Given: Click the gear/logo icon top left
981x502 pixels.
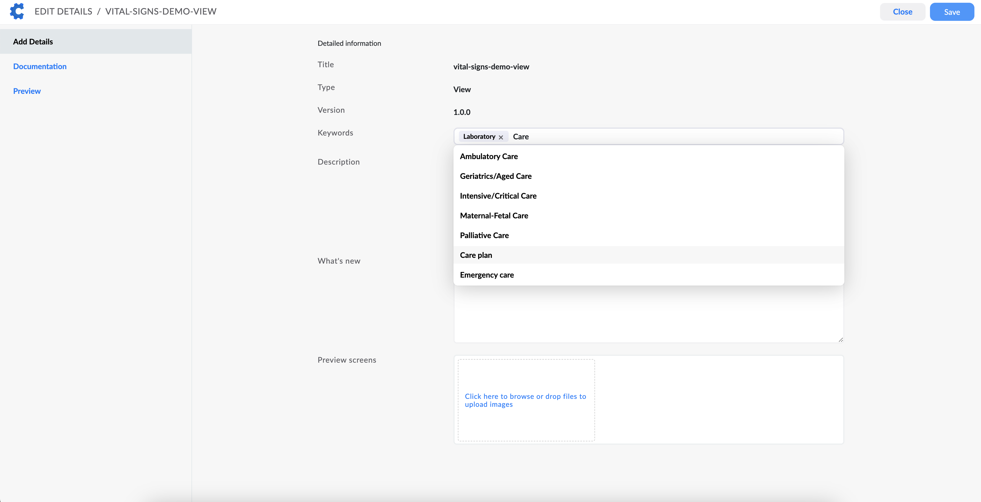Looking at the screenshot, I should 17,11.
